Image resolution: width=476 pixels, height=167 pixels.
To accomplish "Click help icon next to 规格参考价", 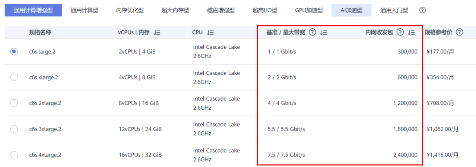I will coord(460,32).
